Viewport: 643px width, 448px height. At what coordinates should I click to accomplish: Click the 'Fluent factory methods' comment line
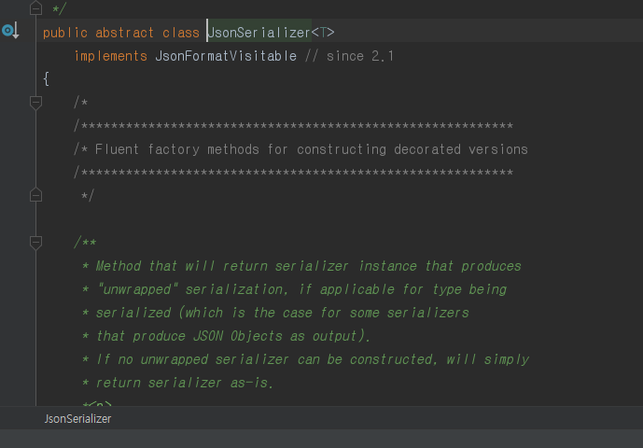(301, 149)
